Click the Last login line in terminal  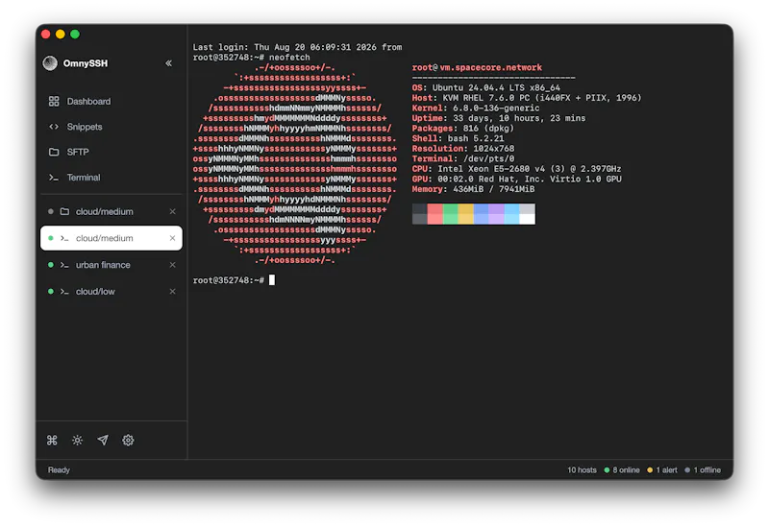(x=297, y=47)
